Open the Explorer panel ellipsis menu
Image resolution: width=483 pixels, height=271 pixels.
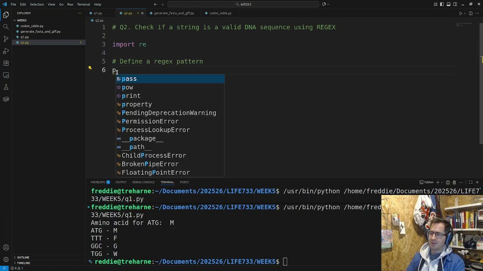click(x=80, y=13)
